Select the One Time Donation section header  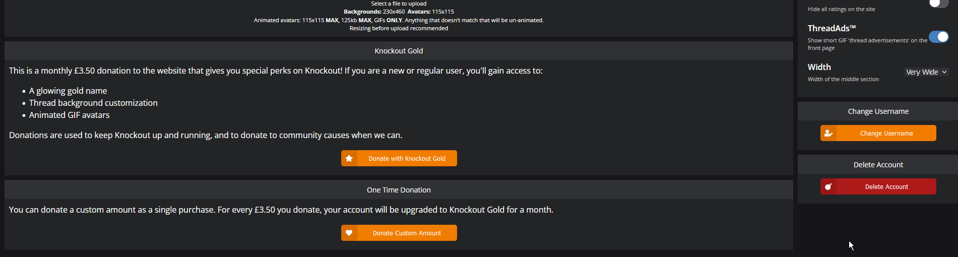399,190
